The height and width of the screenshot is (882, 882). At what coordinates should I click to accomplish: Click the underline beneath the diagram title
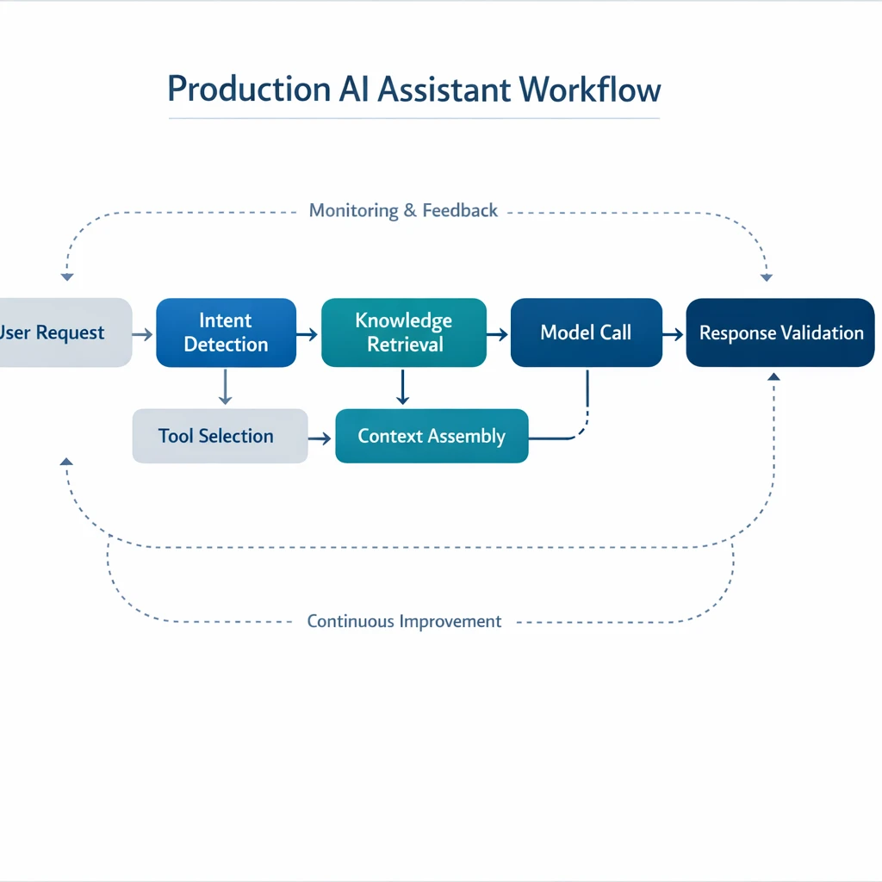click(413, 114)
